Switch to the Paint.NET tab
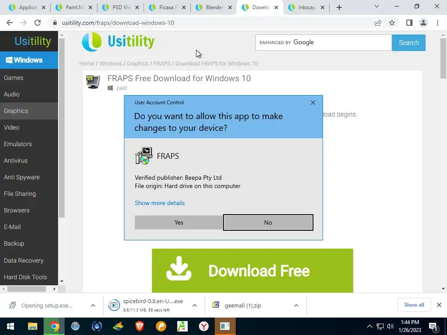This screenshot has height=335, width=447. (74, 7)
